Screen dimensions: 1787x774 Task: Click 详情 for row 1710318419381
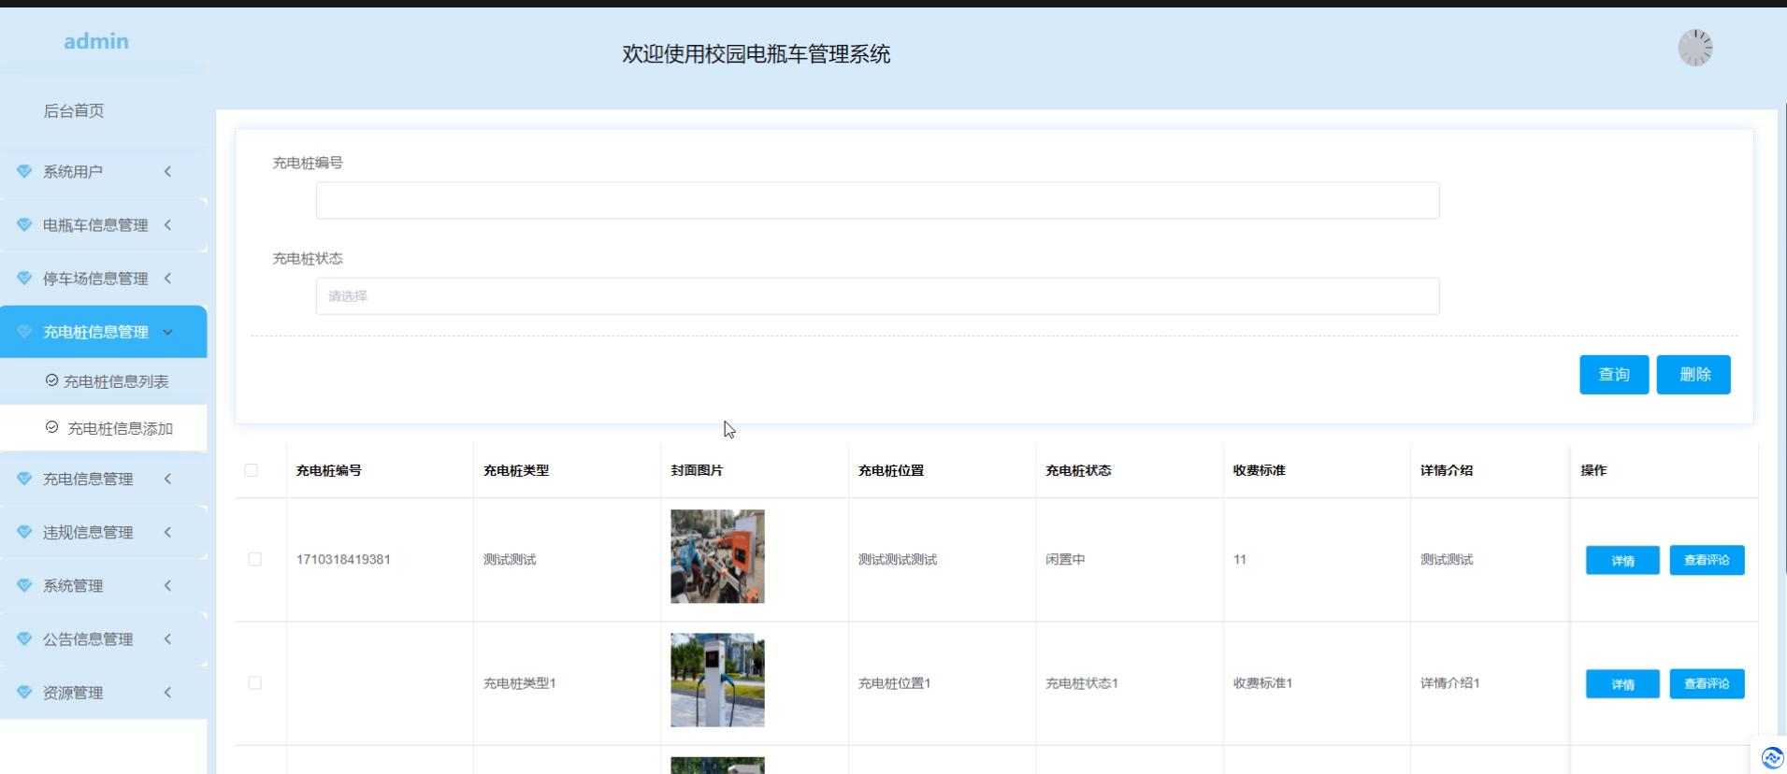pyautogui.click(x=1622, y=560)
